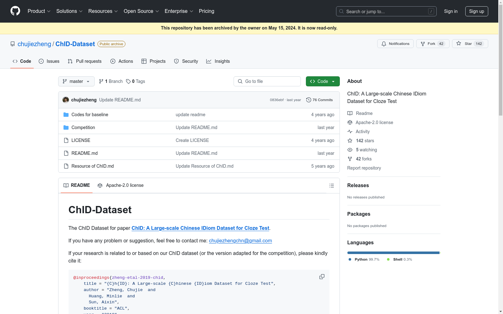Click the folder icon for Codes for baseline
The image size is (503, 314).
pos(66,115)
